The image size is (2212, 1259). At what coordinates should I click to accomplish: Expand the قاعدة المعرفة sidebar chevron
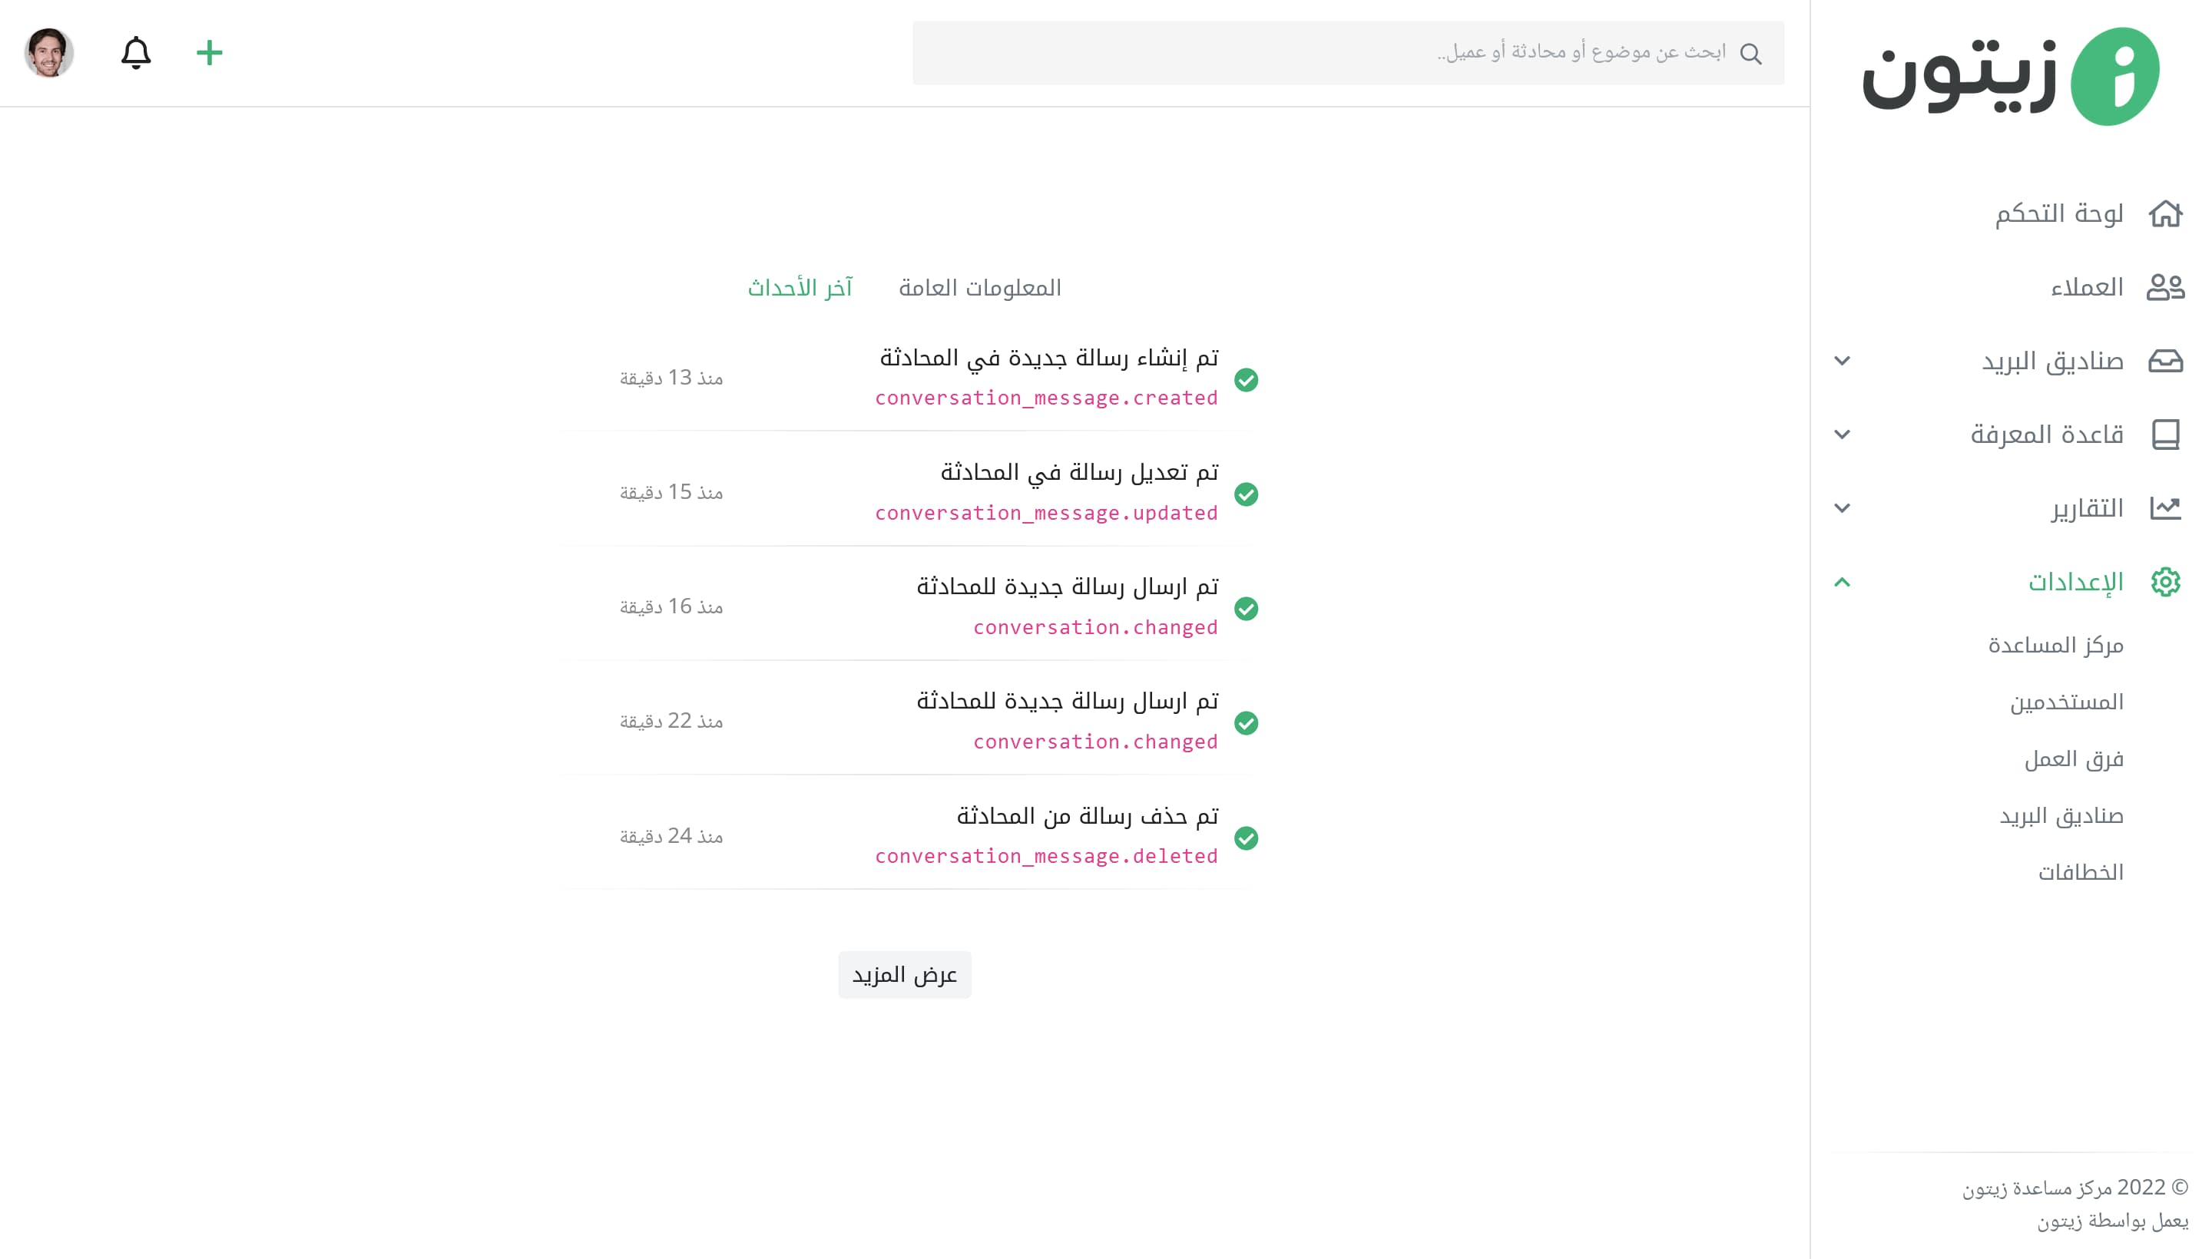1842,434
